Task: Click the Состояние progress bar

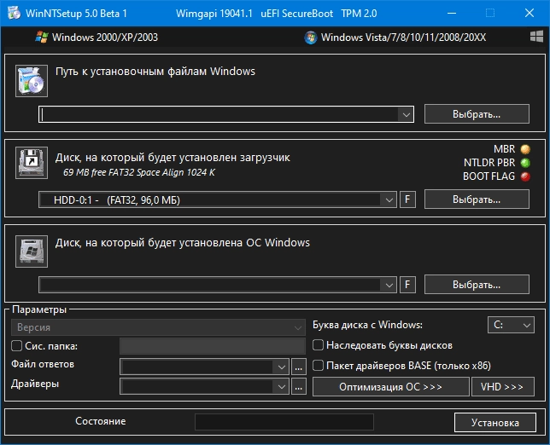Action: pyautogui.click(x=284, y=422)
